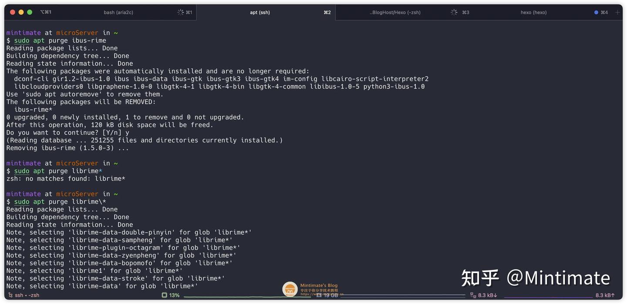Click the ⌥⌘1 shortcut label
This screenshot has height=304, width=627.
coord(46,12)
